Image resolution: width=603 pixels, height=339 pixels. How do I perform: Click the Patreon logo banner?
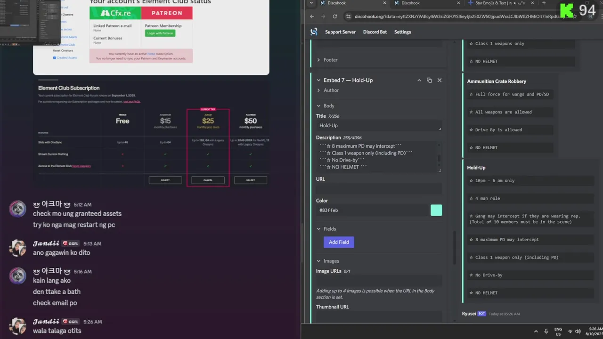point(167,13)
